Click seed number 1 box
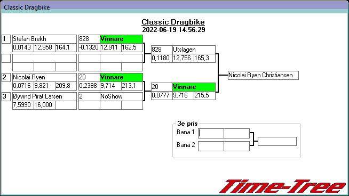 (6, 39)
